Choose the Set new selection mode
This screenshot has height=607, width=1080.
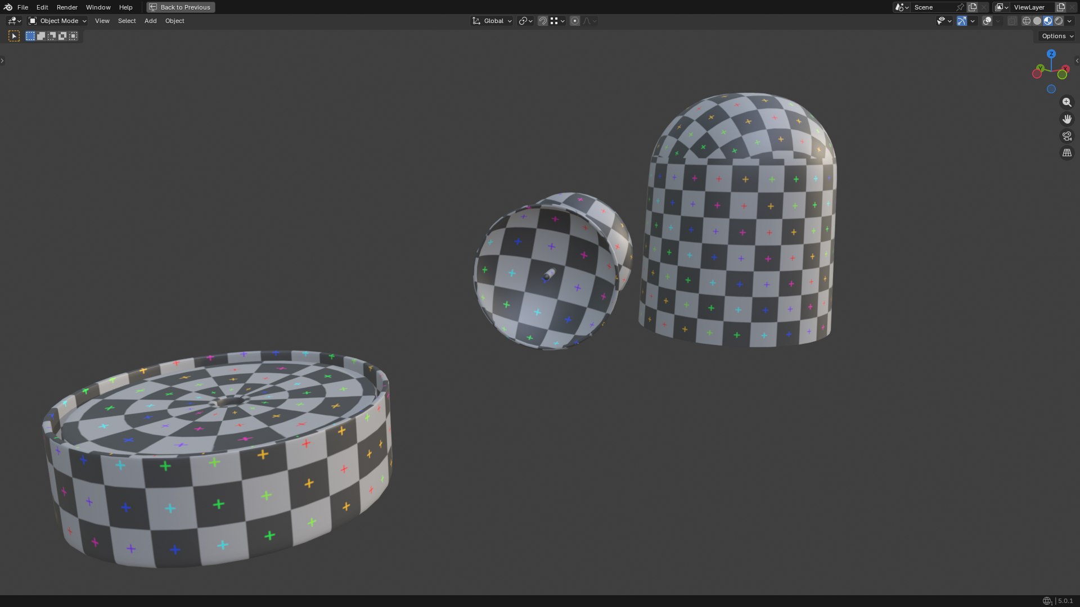30,36
